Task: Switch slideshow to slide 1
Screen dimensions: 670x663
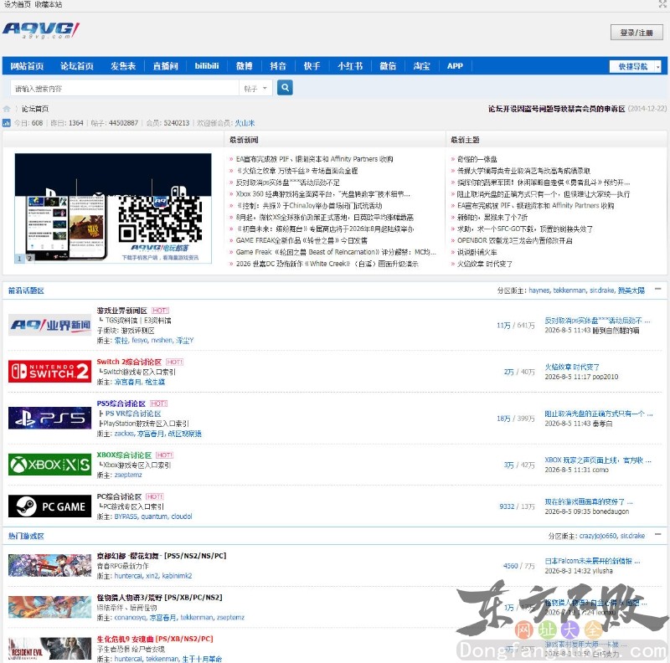Action: 19,259
